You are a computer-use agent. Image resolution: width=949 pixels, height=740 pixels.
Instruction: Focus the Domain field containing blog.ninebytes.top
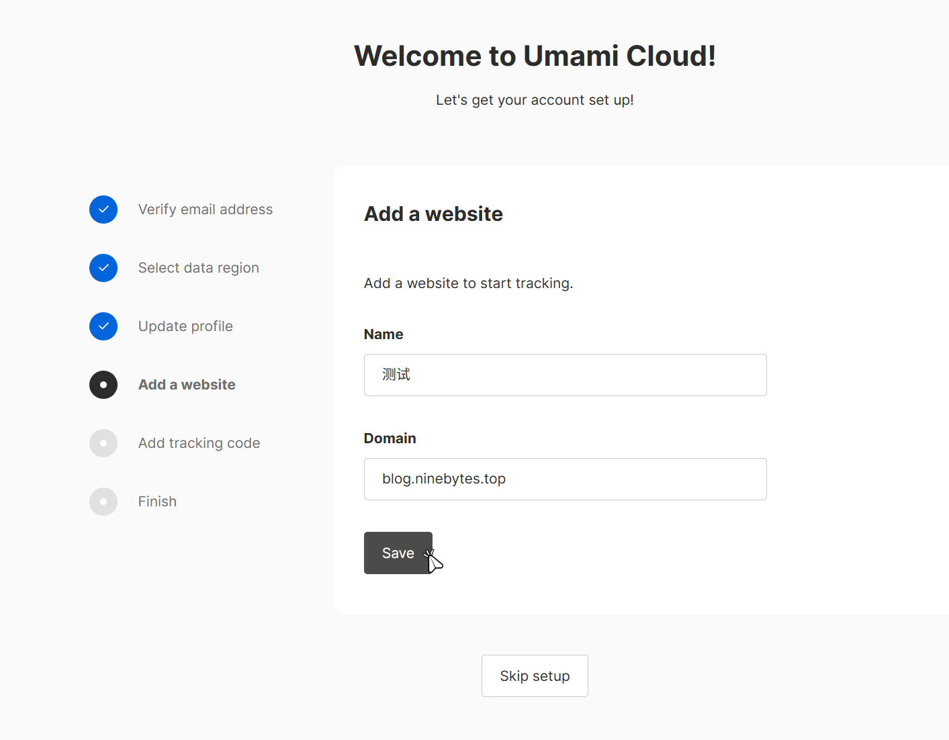(x=565, y=479)
